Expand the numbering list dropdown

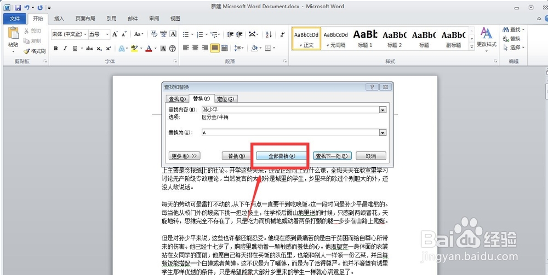(x=207, y=34)
